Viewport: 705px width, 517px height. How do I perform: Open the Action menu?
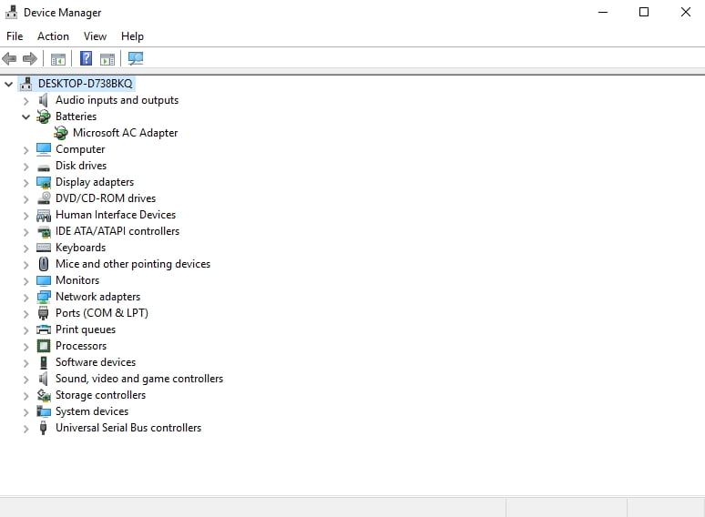[x=53, y=36]
